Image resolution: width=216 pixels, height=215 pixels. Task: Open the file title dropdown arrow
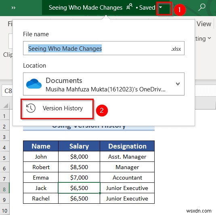point(161,7)
